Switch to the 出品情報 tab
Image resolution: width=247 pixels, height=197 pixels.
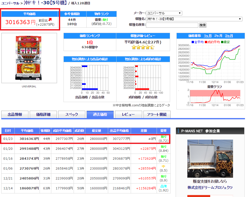(x=15, y=114)
